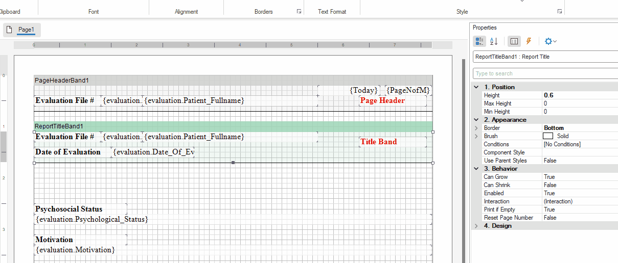Open the Style group dialog launcher
Viewport: 618px width, 263px height.
pos(560,11)
